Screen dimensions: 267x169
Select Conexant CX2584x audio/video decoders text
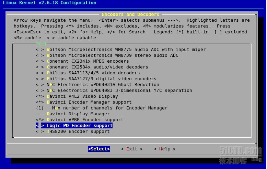pos(97,67)
